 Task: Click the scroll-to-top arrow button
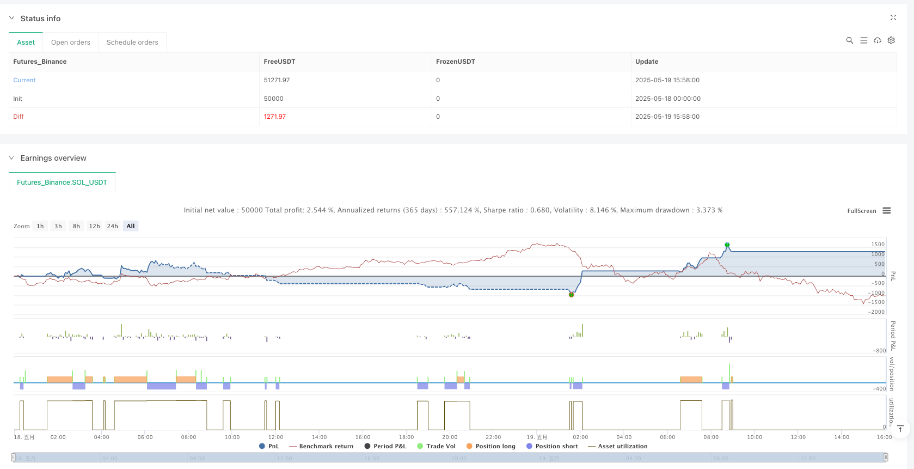point(900,429)
